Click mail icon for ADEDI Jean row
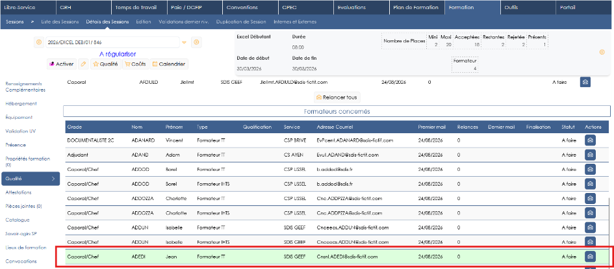The width and height of the screenshot is (614, 269). tap(590, 257)
